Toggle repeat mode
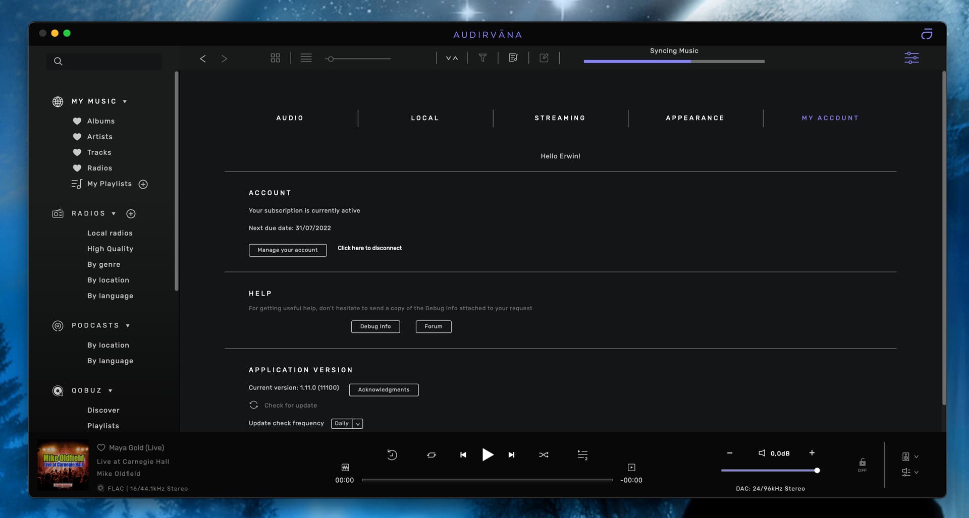This screenshot has width=969, height=518. point(432,455)
